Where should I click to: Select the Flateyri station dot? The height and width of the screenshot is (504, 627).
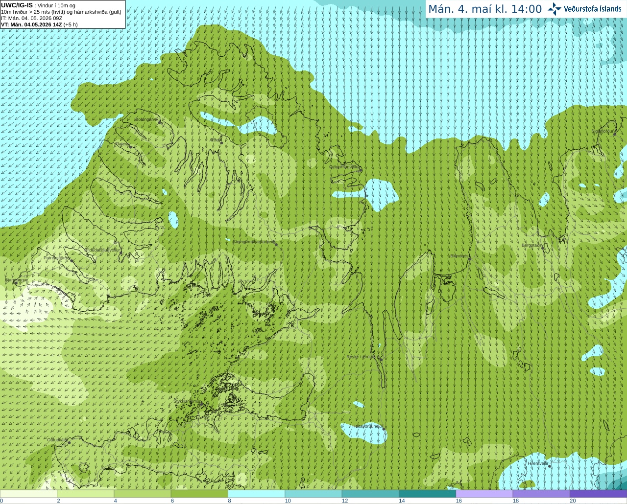coord(130,147)
